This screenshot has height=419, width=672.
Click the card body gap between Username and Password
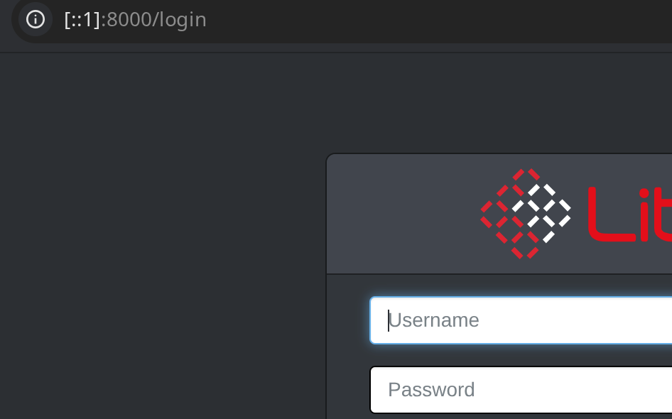coord(521,355)
